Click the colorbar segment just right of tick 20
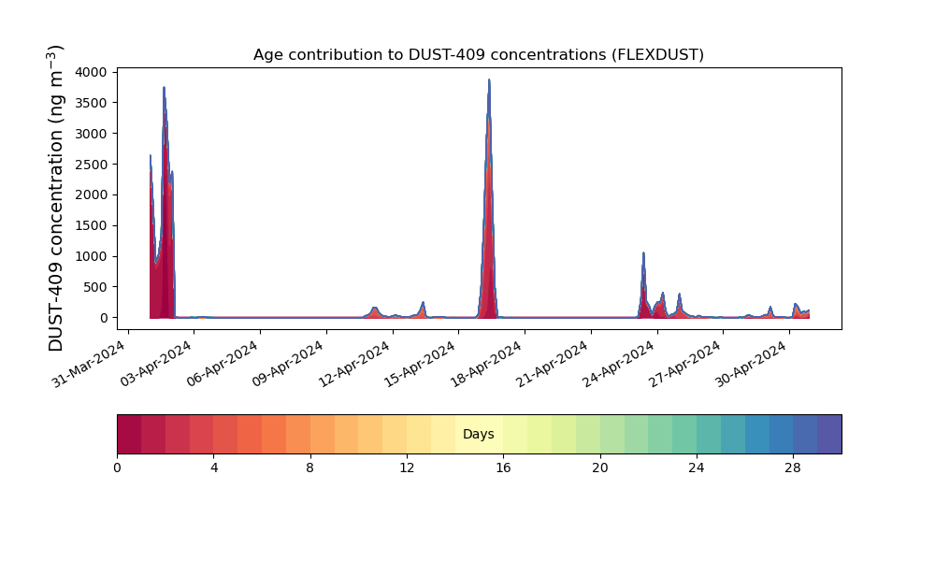935x561 pixels. pos(612,434)
